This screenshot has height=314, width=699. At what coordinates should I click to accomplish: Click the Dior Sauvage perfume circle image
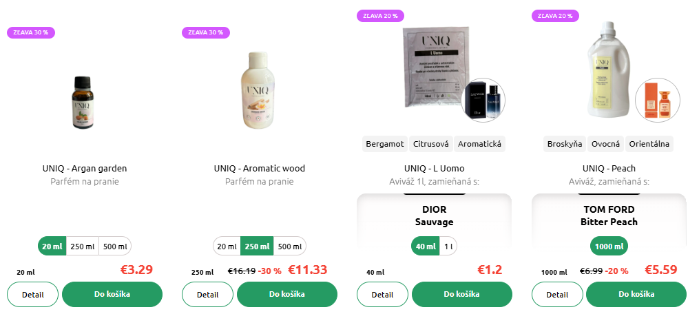pos(483,100)
